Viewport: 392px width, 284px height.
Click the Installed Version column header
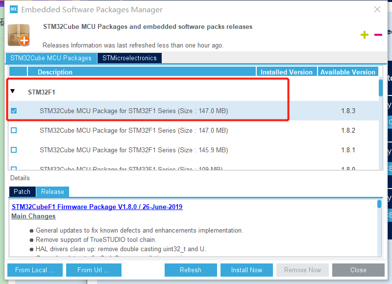pyautogui.click(x=287, y=72)
